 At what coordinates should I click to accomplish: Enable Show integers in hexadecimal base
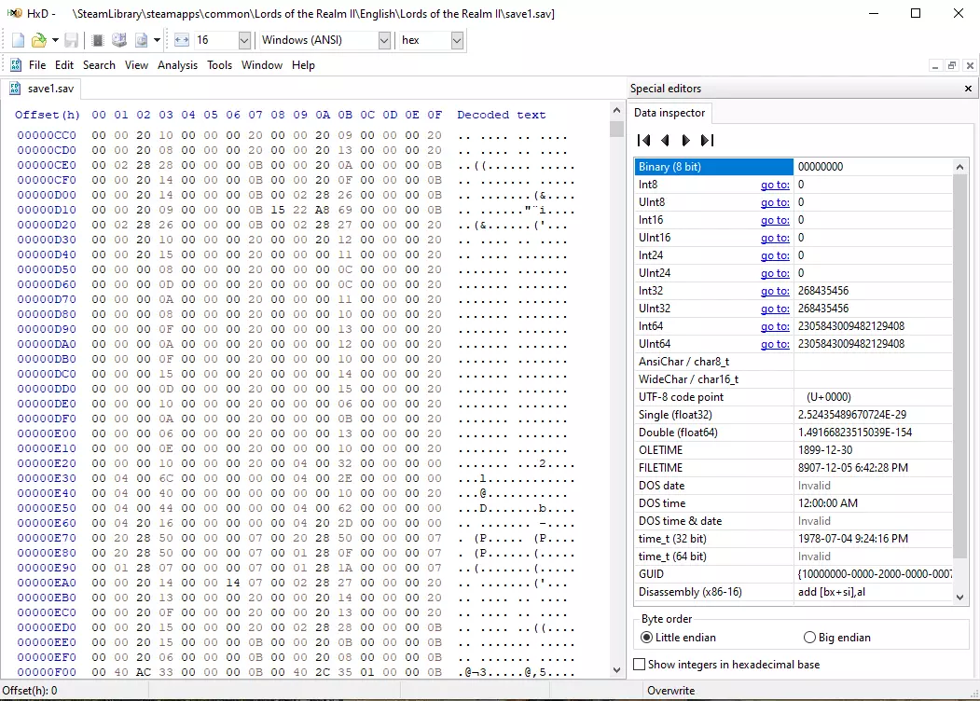coord(640,664)
